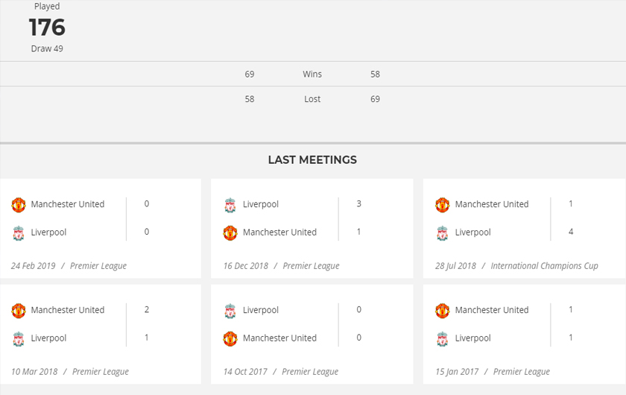Image resolution: width=626 pixels, height=395 pixels.
Task: Select Manchester United name in 15 Jan 2017 card
Action: 492,310
